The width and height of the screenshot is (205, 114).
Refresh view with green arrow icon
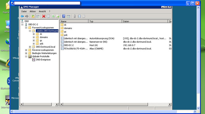point(53,16)
